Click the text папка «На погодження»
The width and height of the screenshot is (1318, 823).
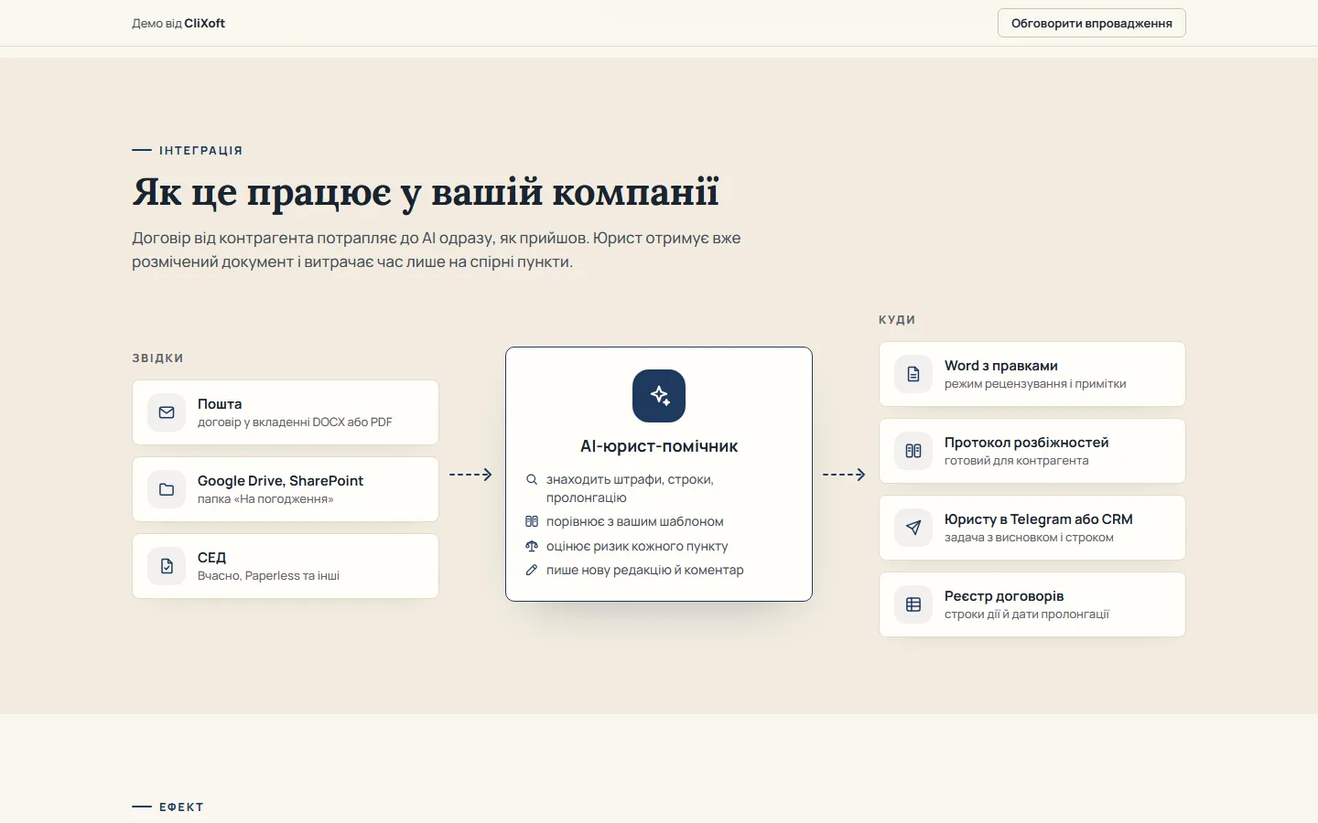coord(265,499)
